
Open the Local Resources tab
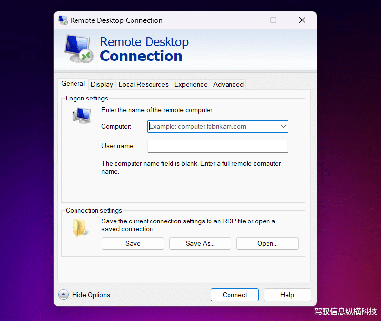click(143, 84)
